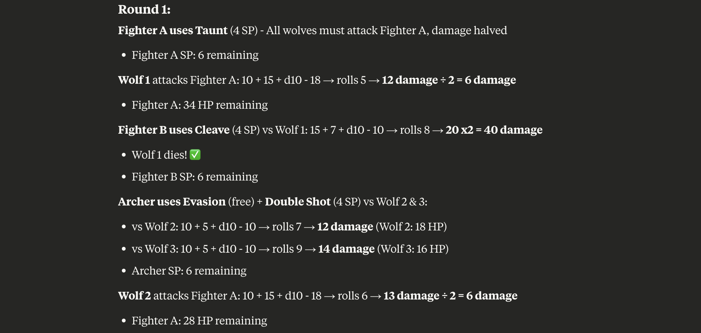
Task: Click the bold 'Wolf 1' attacker label
Action: point(134,80)
